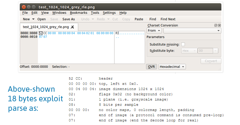Float the Charset Conversion panel
The image size is (240, 125).
click(216, 25)
